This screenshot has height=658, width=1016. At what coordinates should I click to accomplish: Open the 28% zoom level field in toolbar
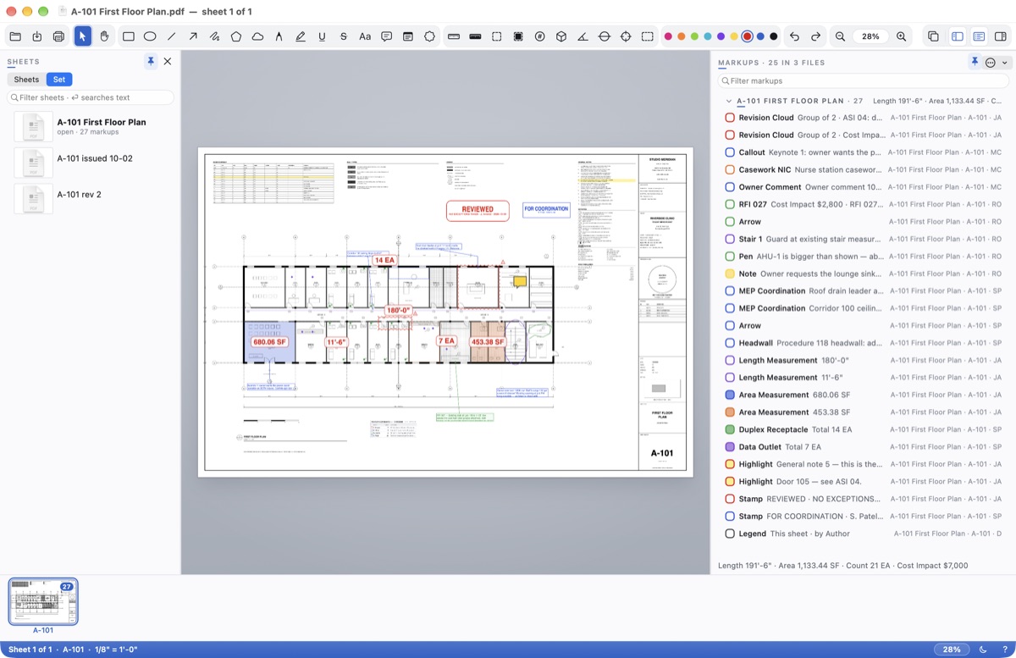(870, 36)
